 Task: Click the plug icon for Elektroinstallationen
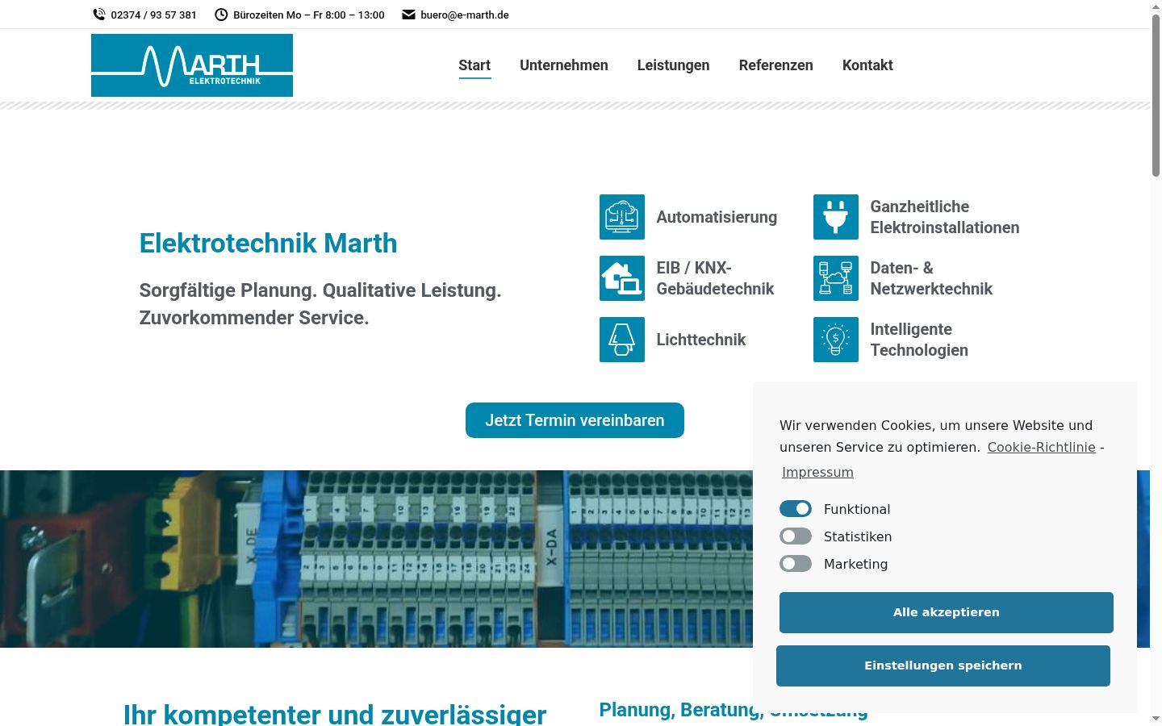click(836, 217)
